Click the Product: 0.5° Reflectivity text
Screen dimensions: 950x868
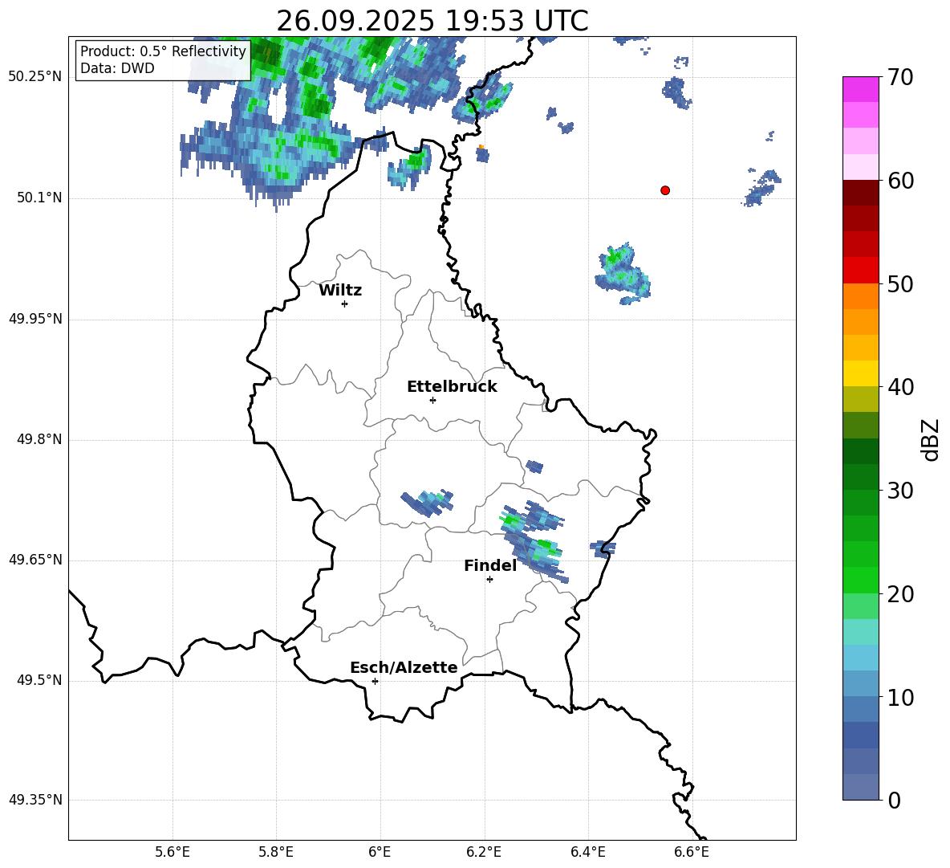coord(163,51)
